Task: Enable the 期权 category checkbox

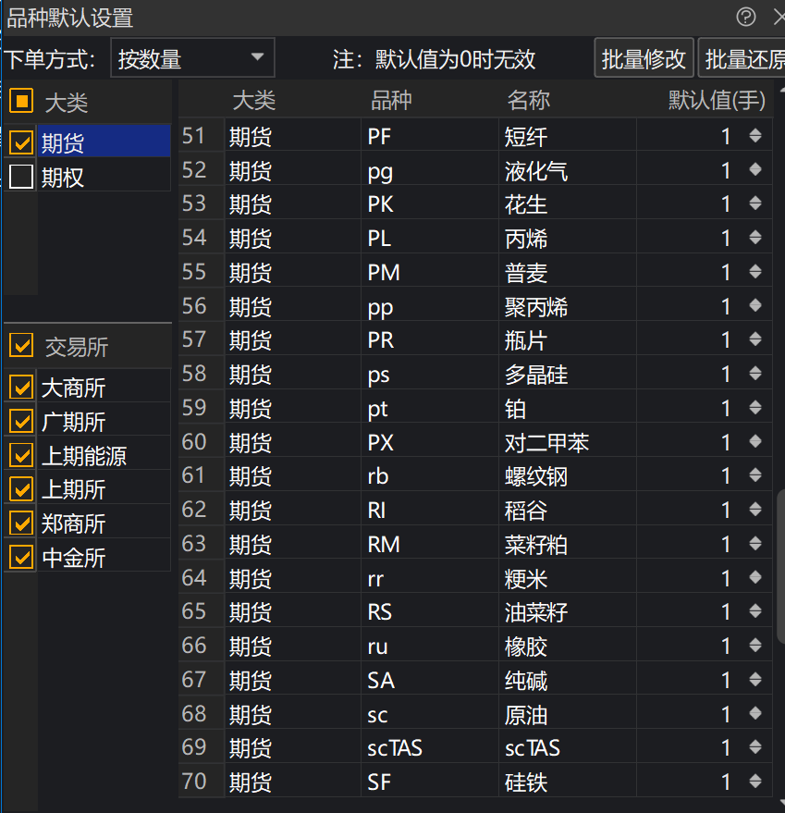Action: click(21, 177)
